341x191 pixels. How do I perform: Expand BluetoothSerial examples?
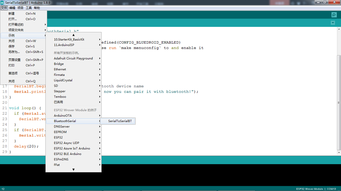(x=74, y=121)
